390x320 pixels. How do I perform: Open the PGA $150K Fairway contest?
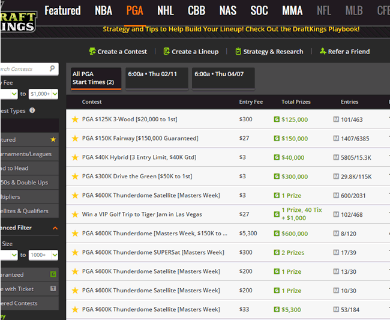pyautogui.click(x=140, y=138)
